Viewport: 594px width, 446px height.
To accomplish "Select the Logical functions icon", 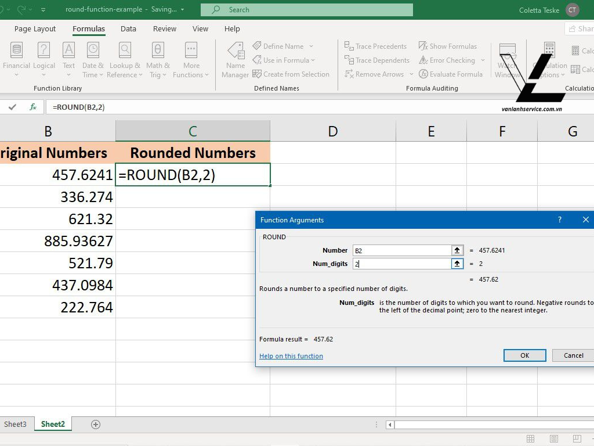I will [x=44, y=58].
